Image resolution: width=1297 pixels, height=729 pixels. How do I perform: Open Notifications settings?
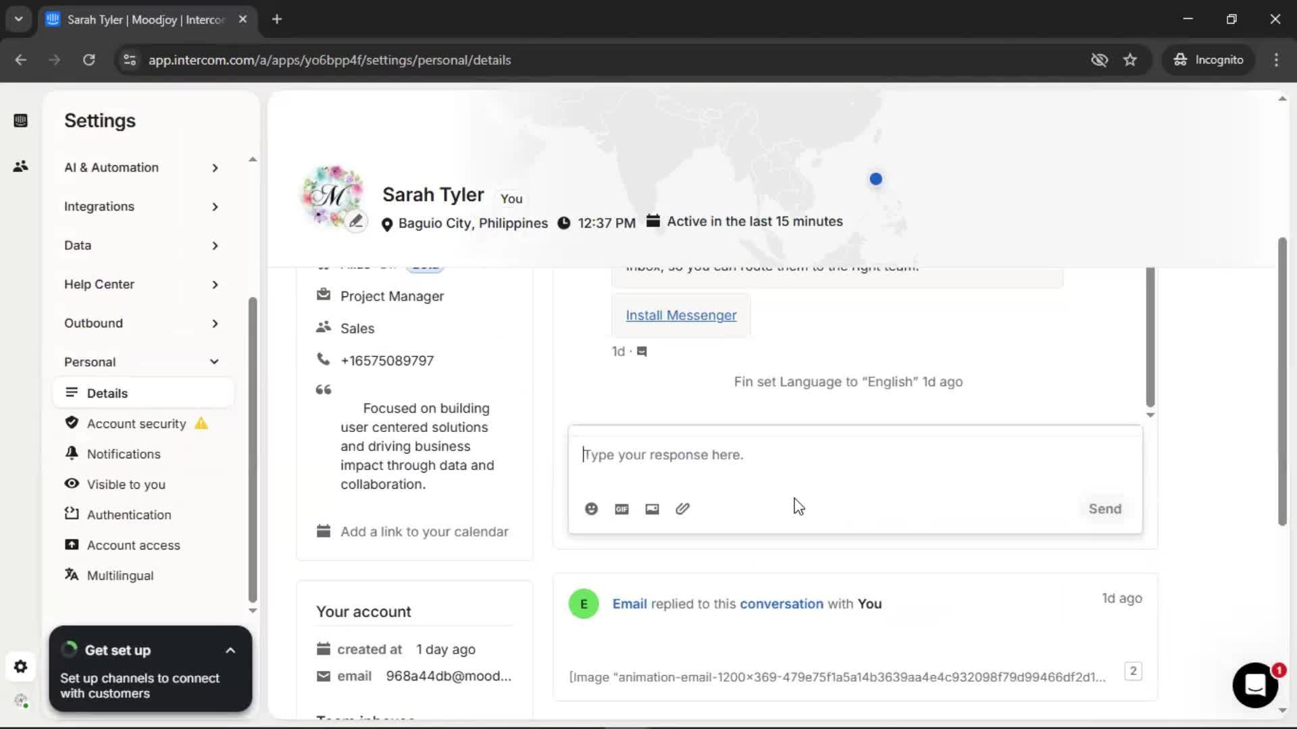point(124,454)
